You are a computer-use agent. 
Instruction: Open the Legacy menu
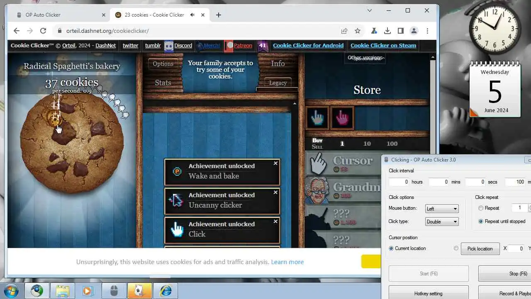pos(278,83)
